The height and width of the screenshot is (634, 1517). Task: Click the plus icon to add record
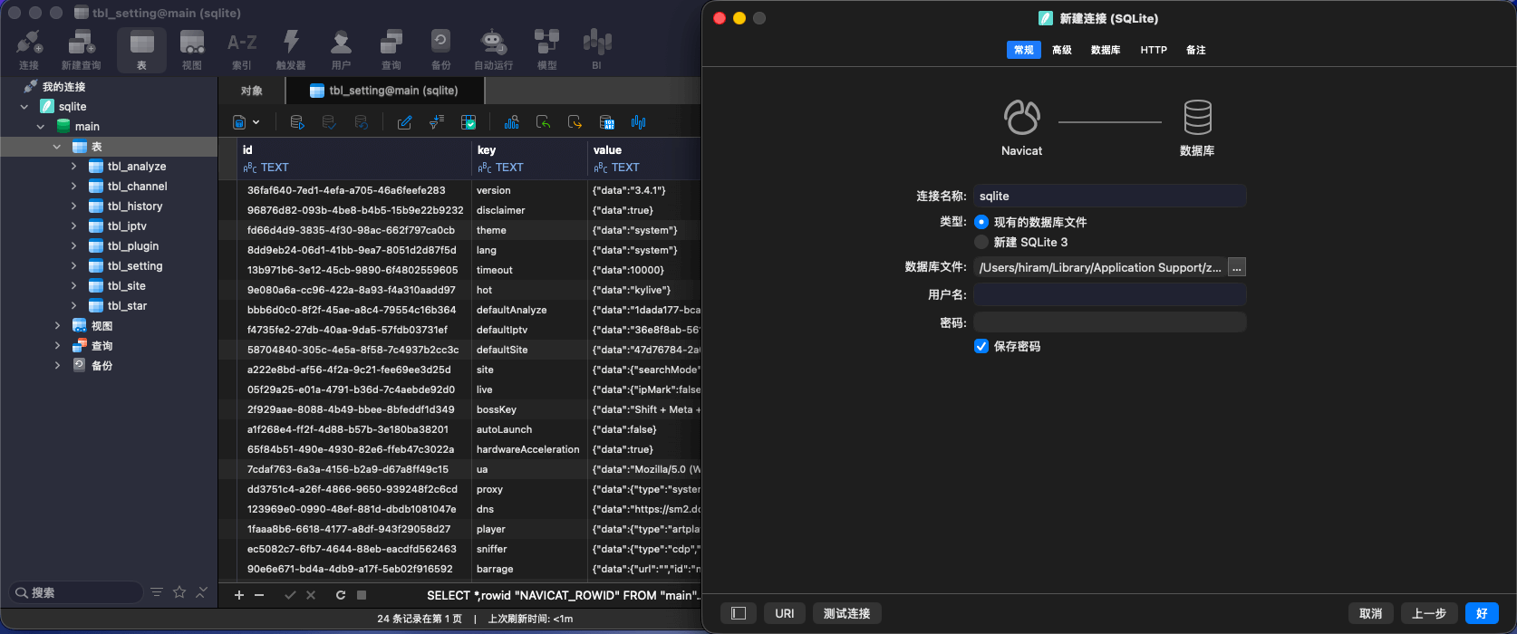tap(239, 595)
